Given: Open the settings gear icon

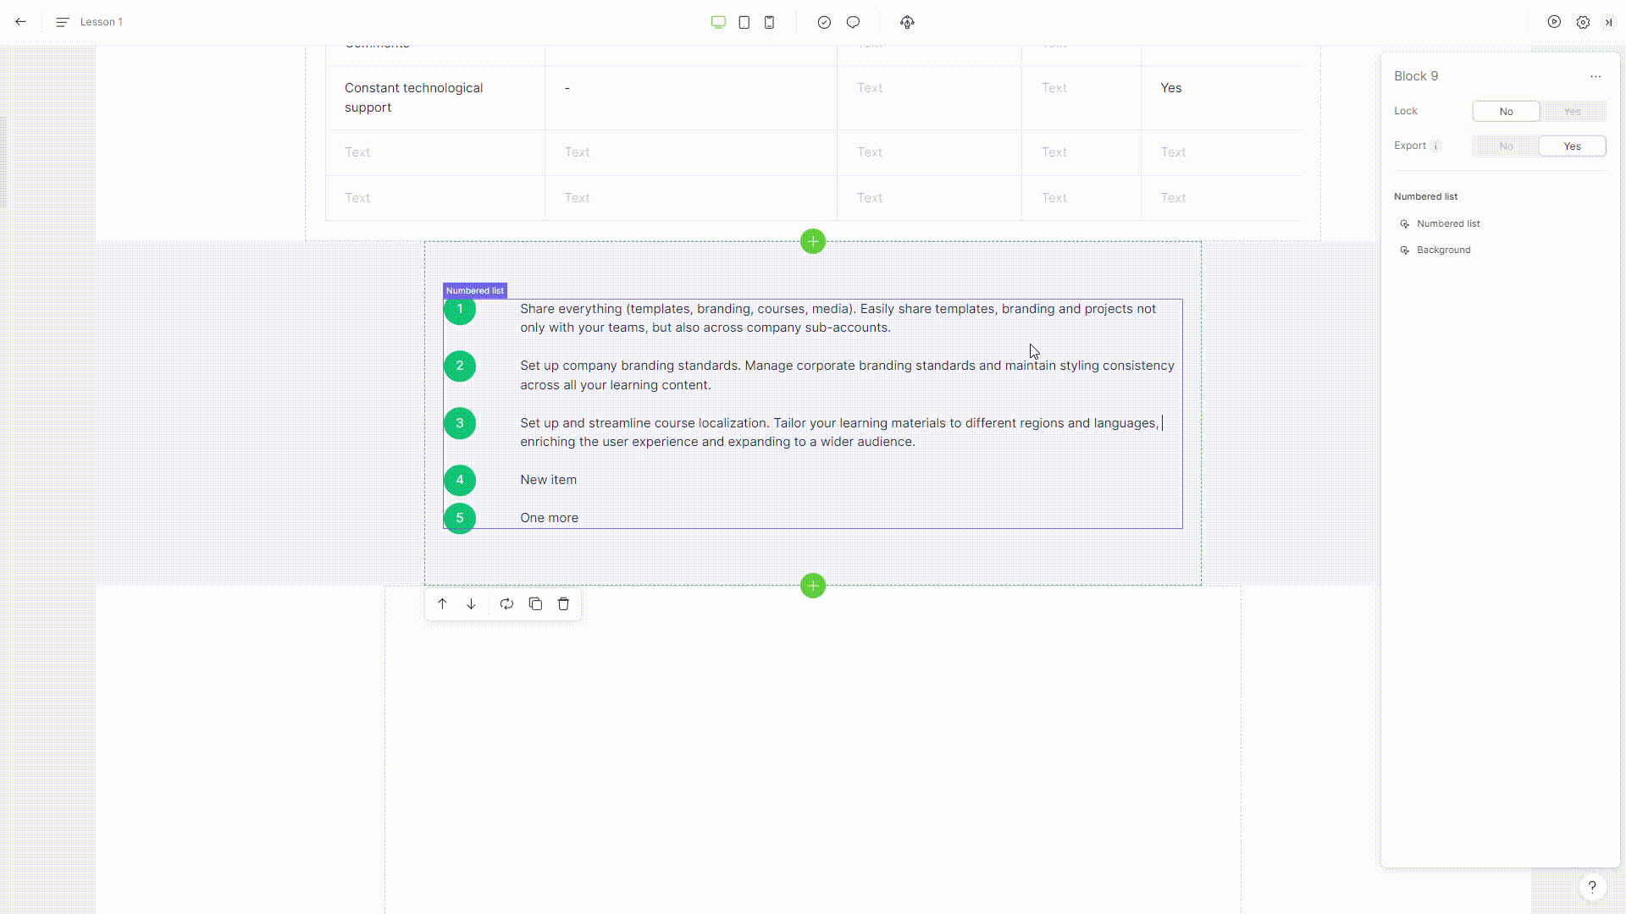Looking at the screenshot, I should coord(1583,22).
